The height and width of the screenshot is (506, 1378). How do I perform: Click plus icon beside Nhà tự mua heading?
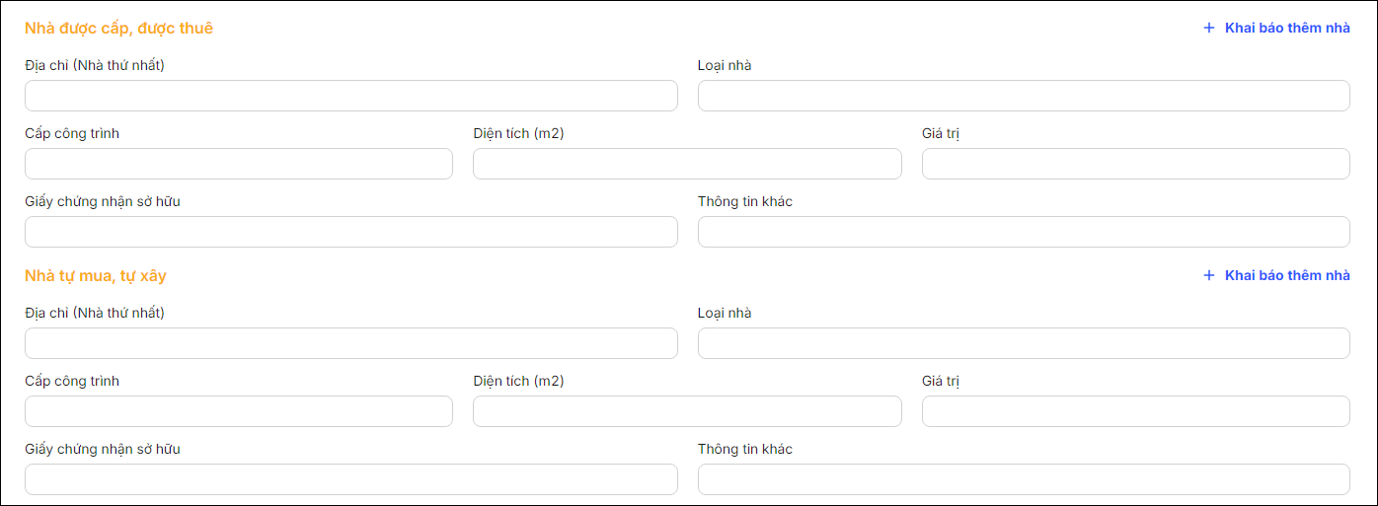coord(1208,275)
